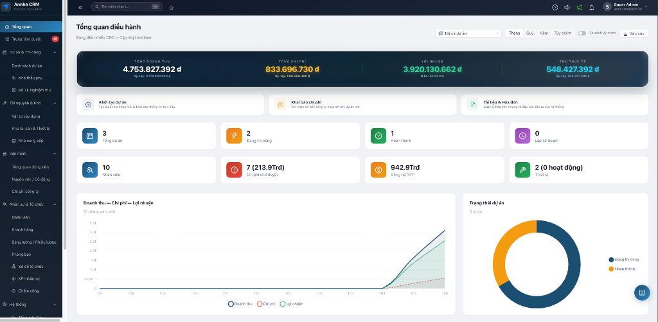Viewport: 658px width, 322px height.
Task: Toggle Doanh thu series in chart legend
Action: (240, 303)
